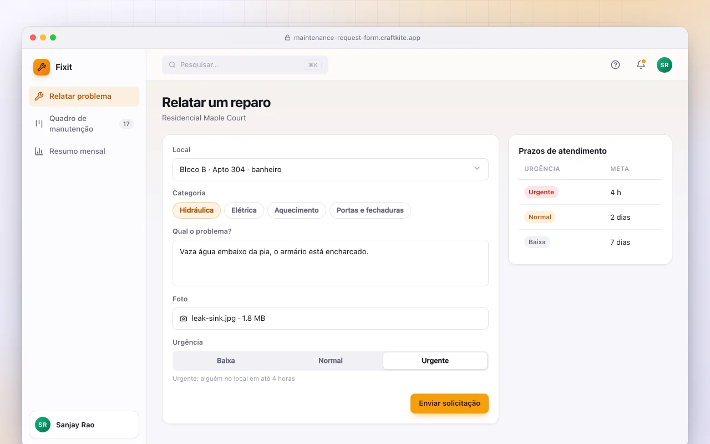Pick the Portas e fechaduras category

(370, 210)
